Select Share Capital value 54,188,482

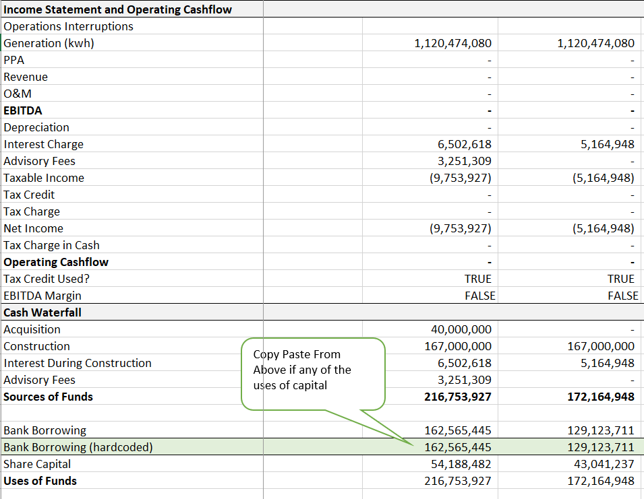[461, 464]
